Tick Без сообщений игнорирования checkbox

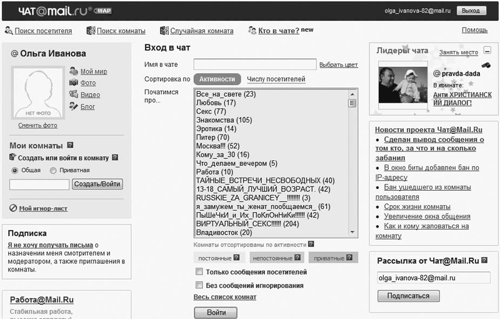[199, 285]
